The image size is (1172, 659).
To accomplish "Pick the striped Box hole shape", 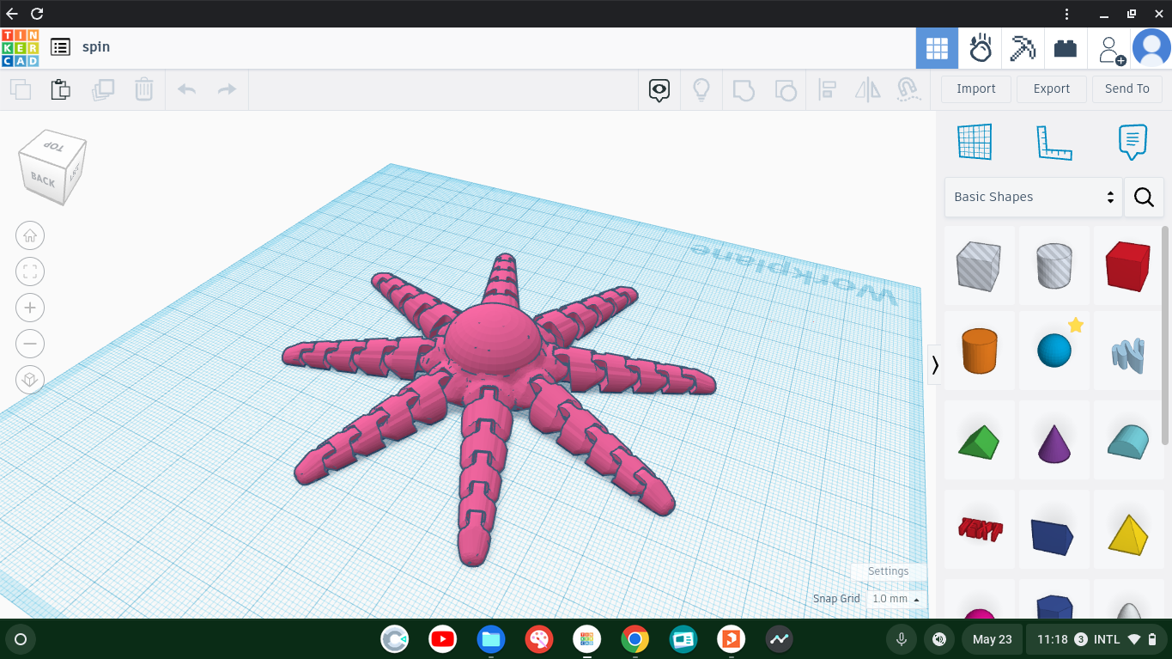I will pos(980,265).
